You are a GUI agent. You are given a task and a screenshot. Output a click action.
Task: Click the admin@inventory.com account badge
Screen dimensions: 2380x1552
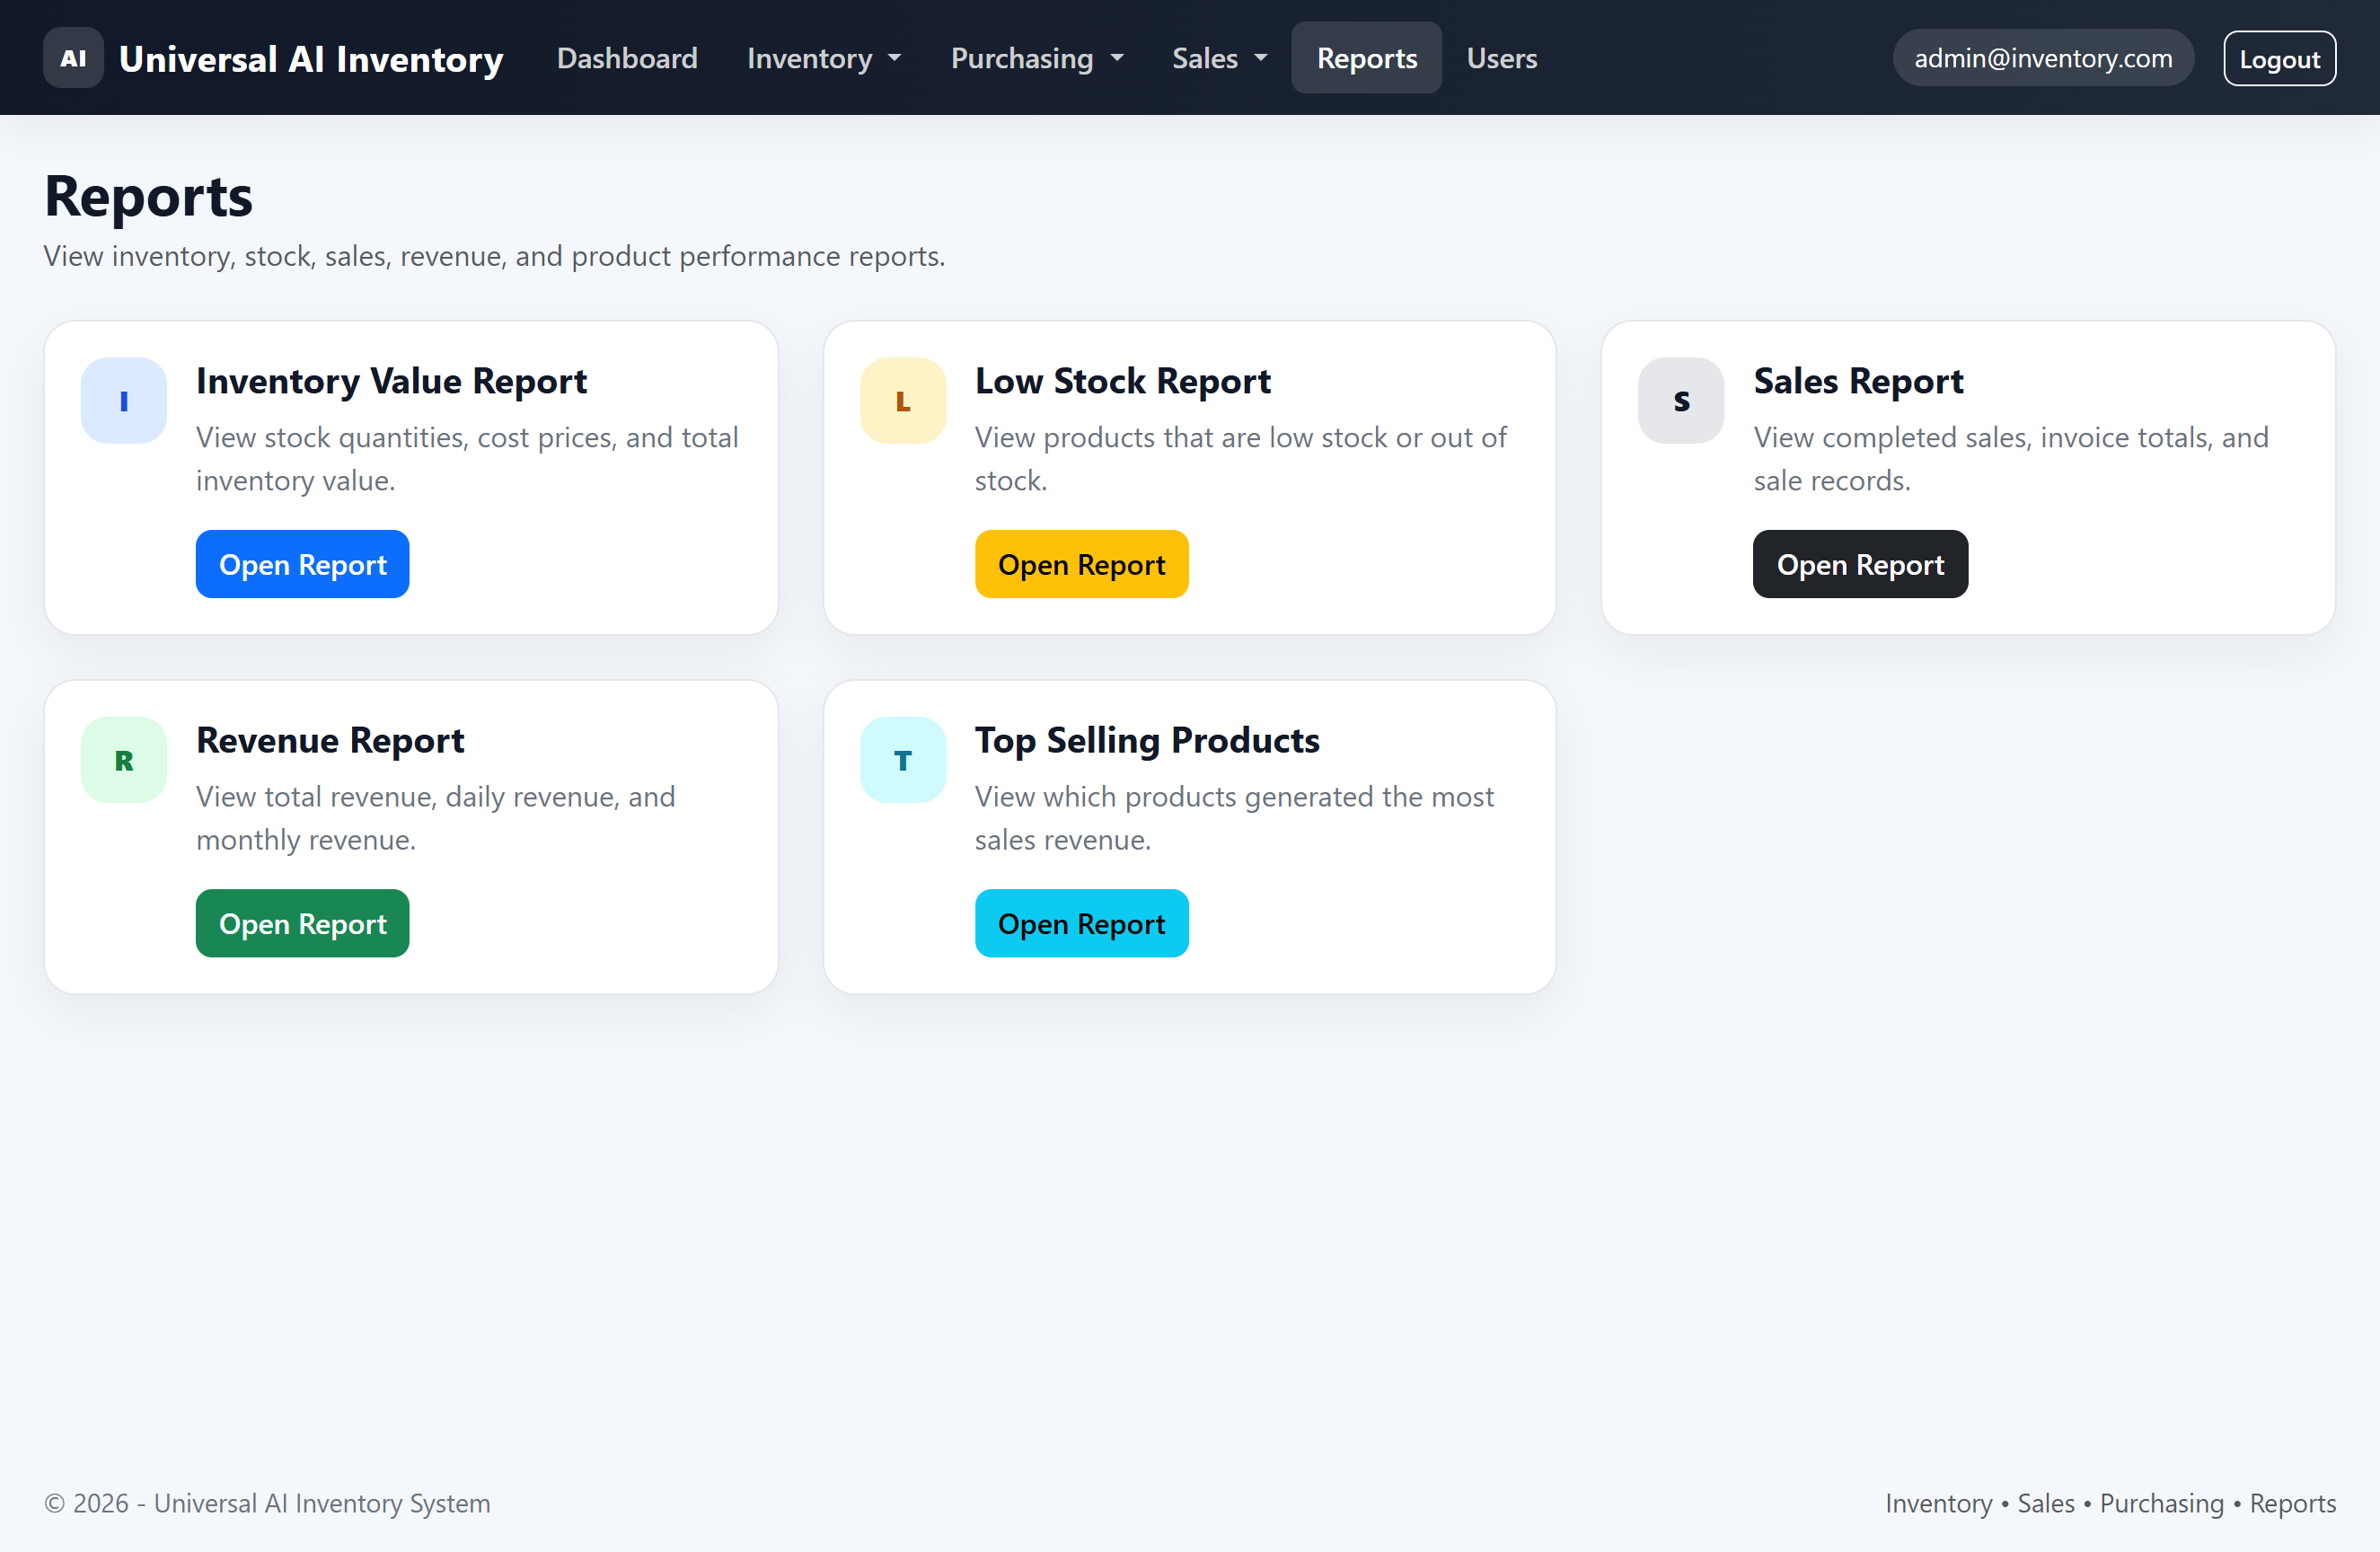coord(2043,58)
